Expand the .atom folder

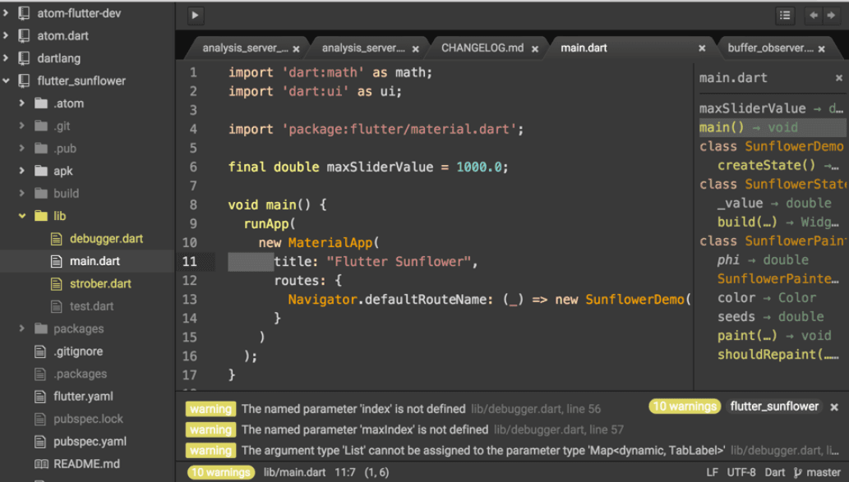click(x=21, y=103)
